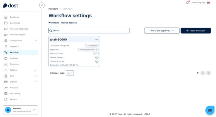This screenshot has width=216, height=117.
Task: Click the abarrena@mydost.ai approver badge
Action: (x=88, y=50)
